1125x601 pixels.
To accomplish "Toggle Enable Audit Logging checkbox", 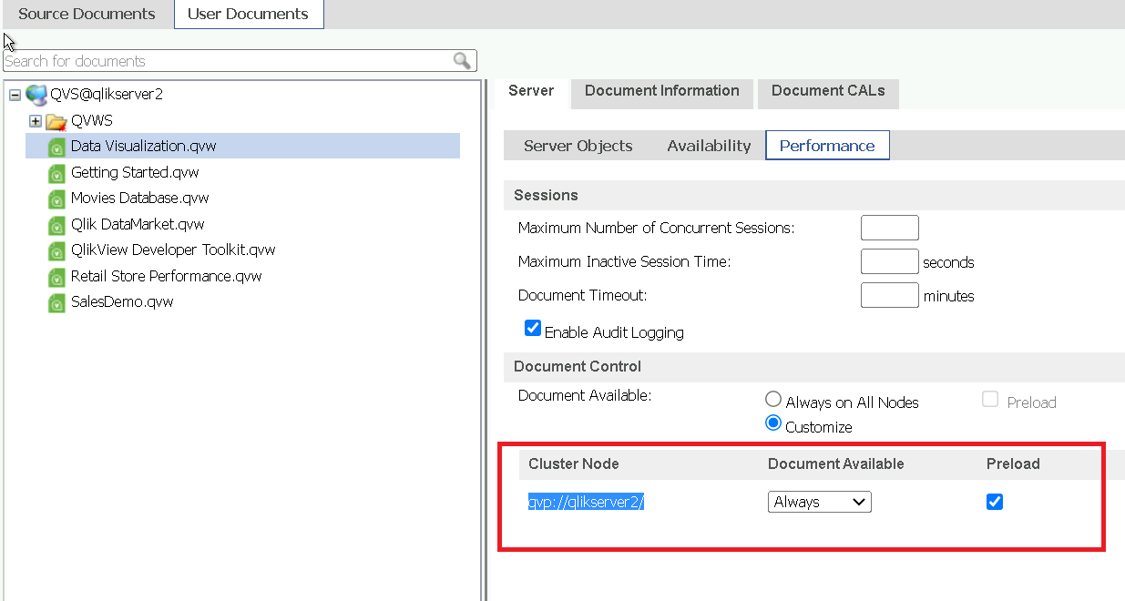I will (x=533, y=329).
